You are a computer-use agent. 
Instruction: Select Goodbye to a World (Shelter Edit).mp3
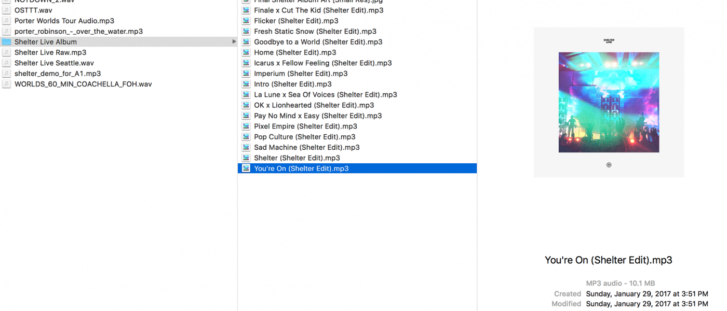pos(318,42)
